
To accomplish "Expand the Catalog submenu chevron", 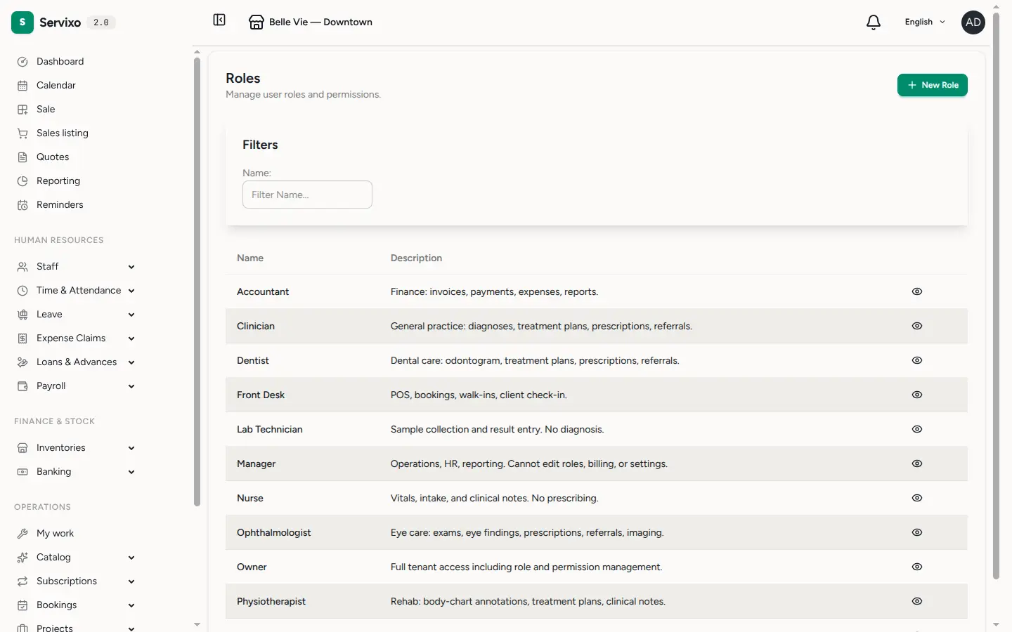I will coord(131,558).
